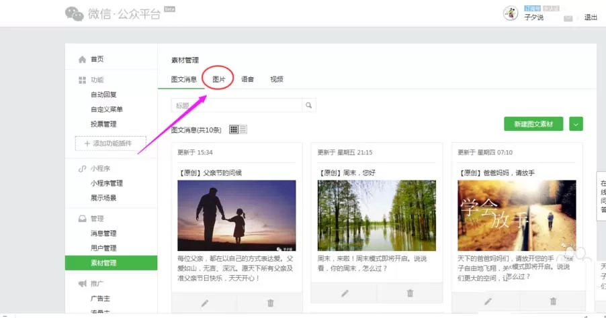This screenshot has height=318, width=606.
Task: Click the WeChat logo icon
Action: click(x=74, y=14)
